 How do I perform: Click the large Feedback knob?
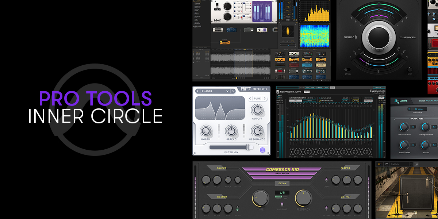[x=304, y=198]
